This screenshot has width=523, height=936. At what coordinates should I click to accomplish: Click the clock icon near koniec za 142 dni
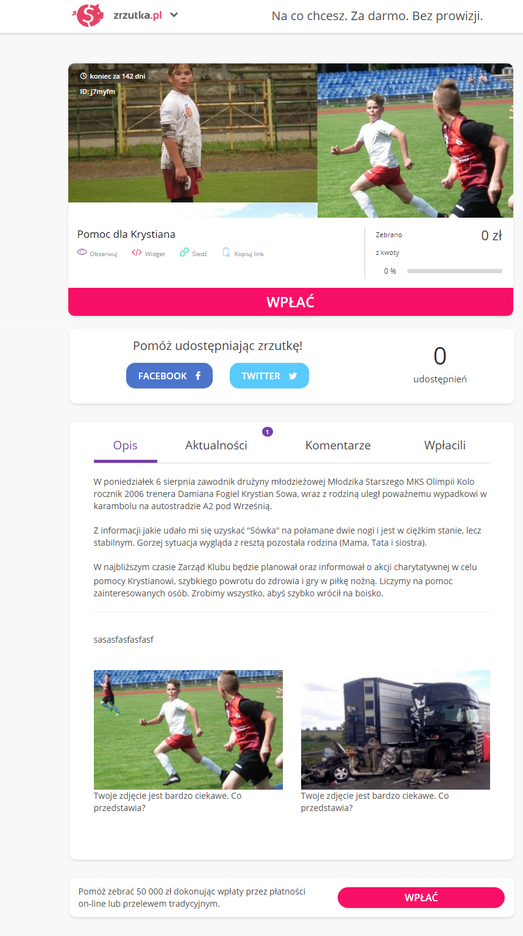tap(84, 76)
